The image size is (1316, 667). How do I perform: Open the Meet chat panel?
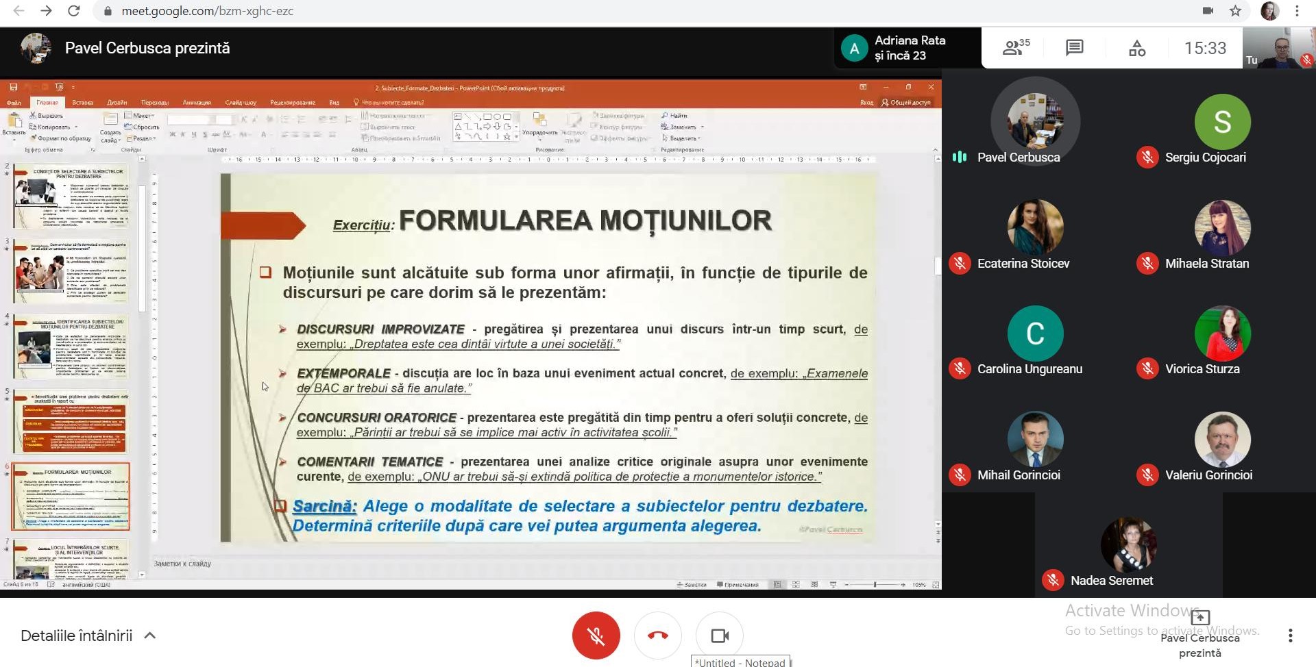[1075, 48]
